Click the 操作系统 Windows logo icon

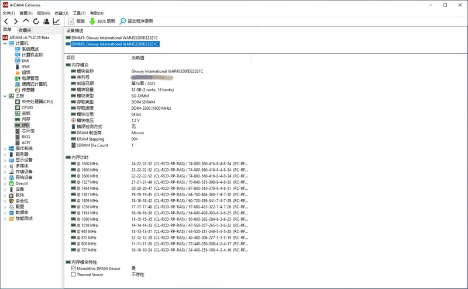[x=11, y=148]
